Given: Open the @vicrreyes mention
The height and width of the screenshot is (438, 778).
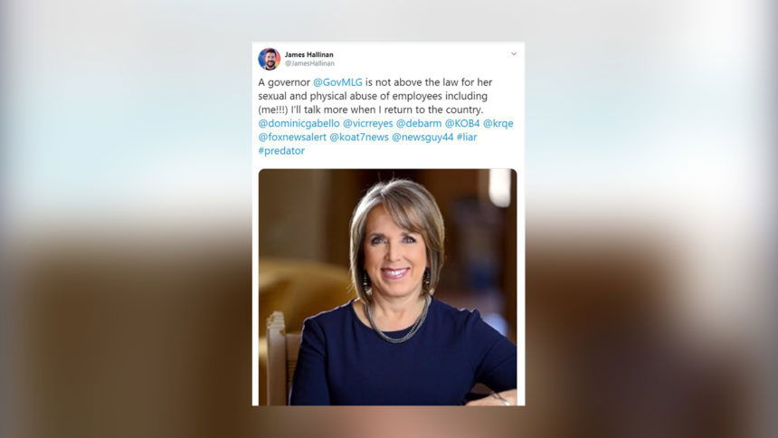Looking at the screenshot, I should click(x=367, y=123).
